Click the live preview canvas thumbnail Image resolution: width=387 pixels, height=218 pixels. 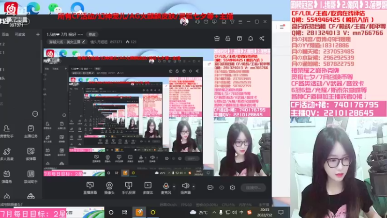click(x=157, y=112)
